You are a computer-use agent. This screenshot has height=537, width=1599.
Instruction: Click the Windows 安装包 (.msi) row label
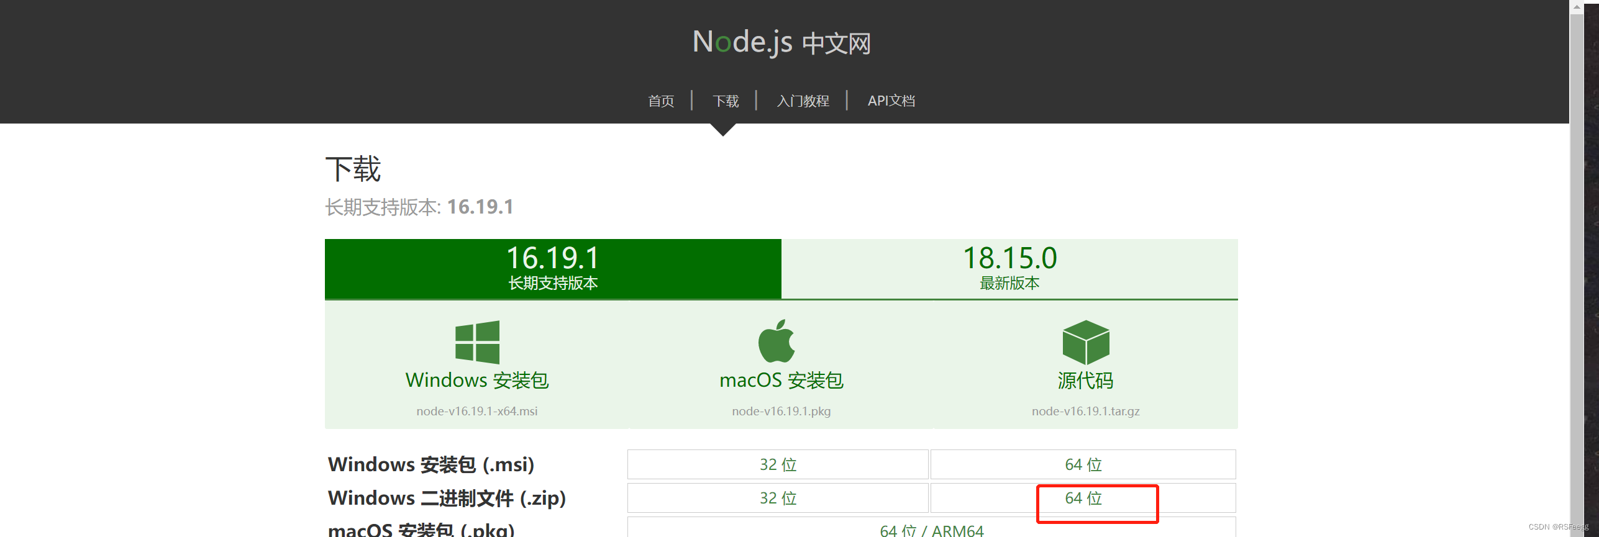431,464
